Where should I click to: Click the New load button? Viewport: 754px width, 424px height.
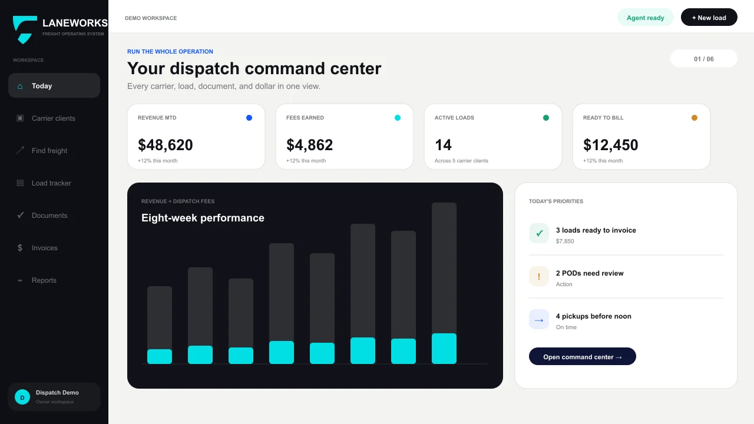(709, 18)
